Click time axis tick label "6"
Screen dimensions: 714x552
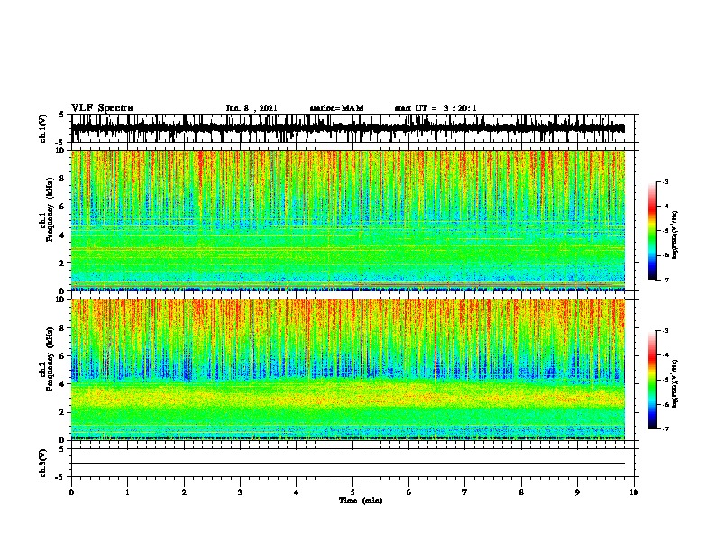click(x=408, y=492)
